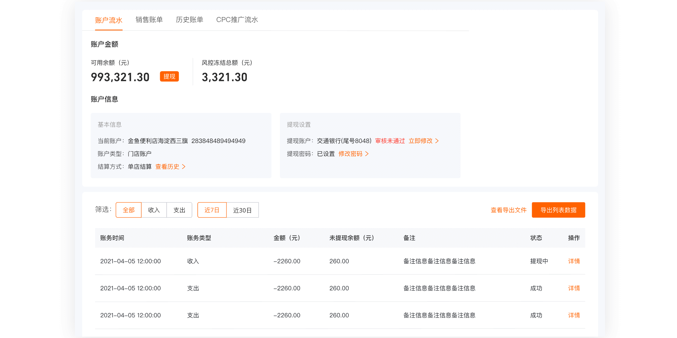Return to the 账户流水 tab
This screenshot has height=338, width=677.
[x=109, y=20]
